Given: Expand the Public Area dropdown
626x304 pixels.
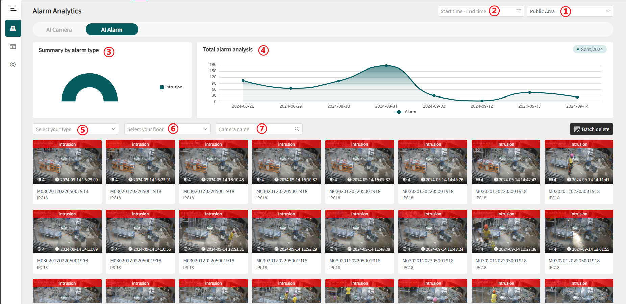Looking at the screenshot, I should click(570, 11).
